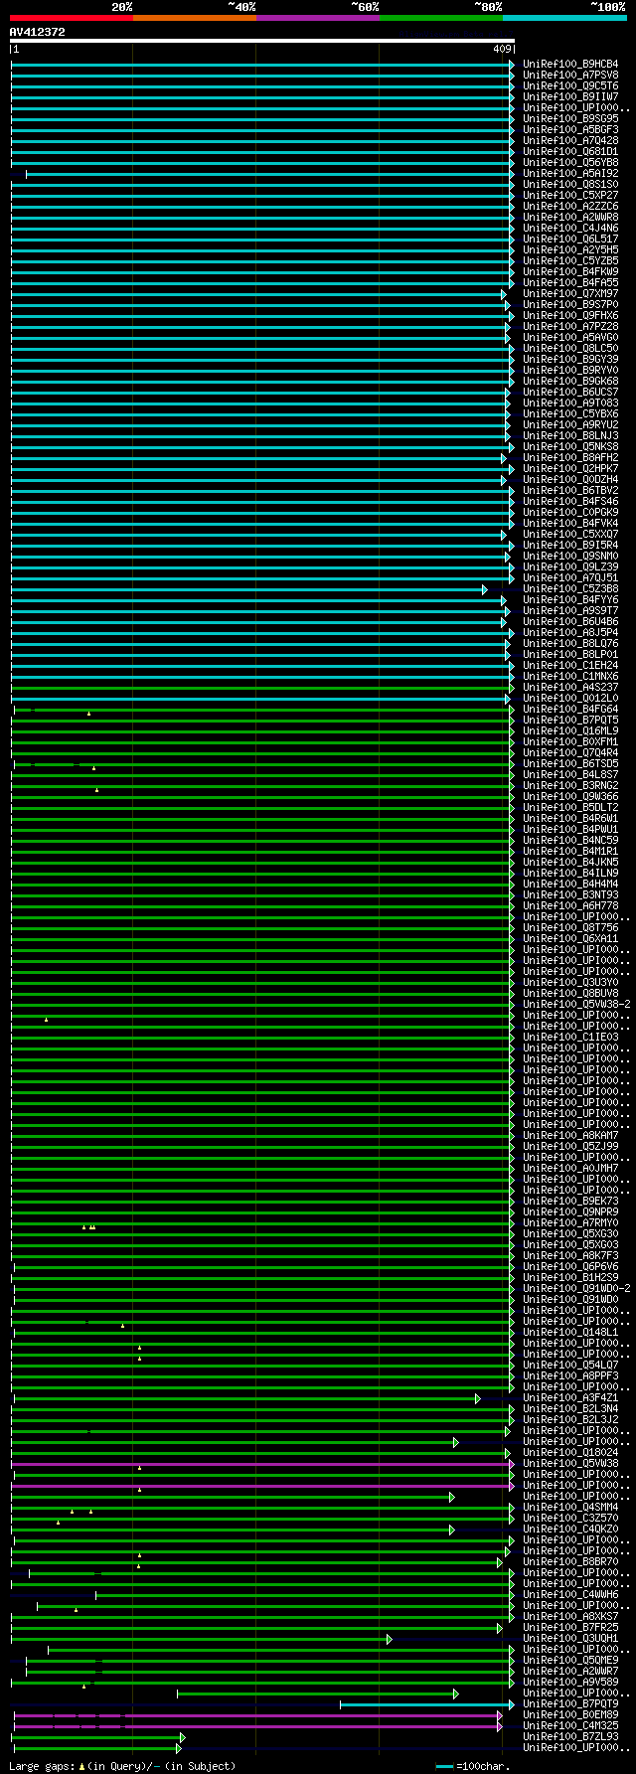
Task: Open hit UniRef100_B9SG95
Action: [570, 119]
